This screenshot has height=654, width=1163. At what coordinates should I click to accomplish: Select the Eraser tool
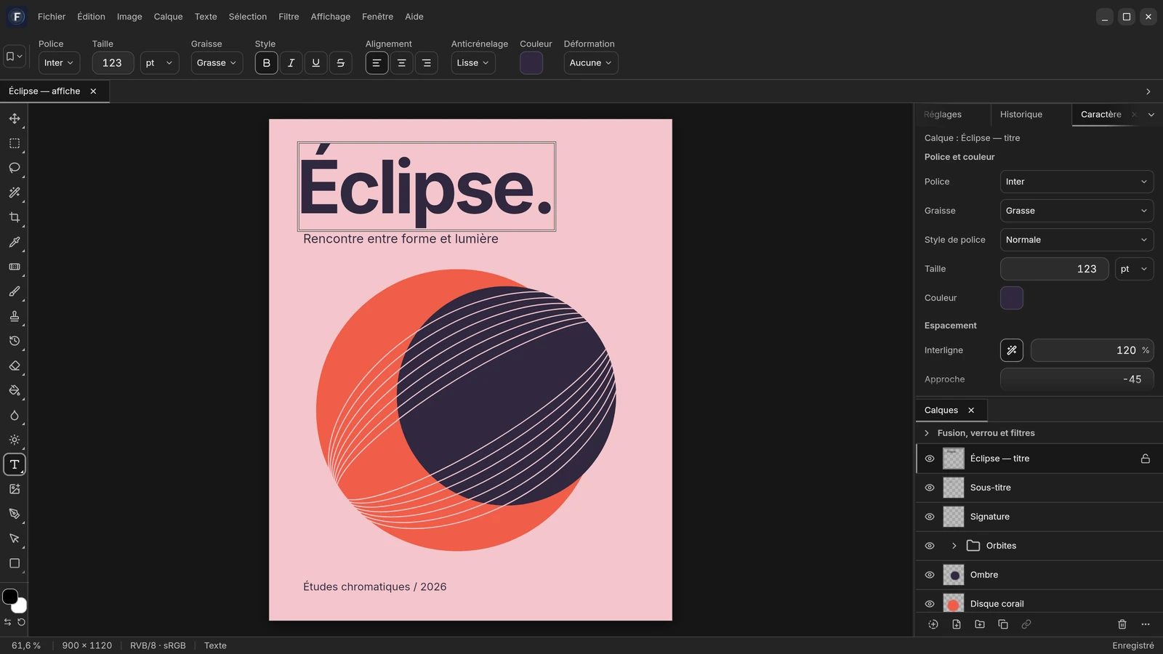coord(15,366)
